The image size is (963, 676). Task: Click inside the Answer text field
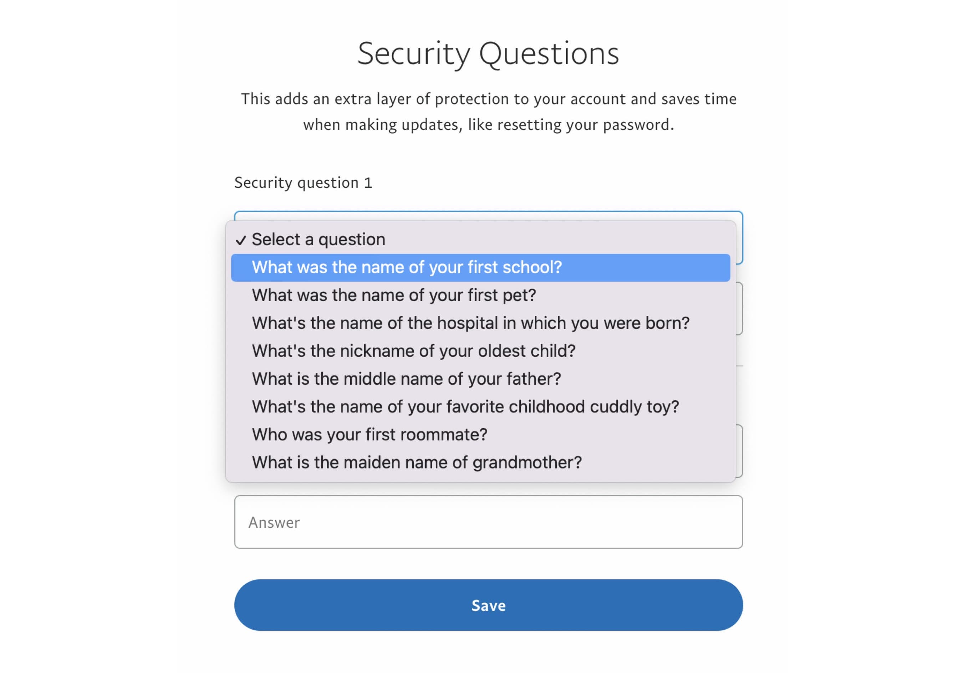488,523
